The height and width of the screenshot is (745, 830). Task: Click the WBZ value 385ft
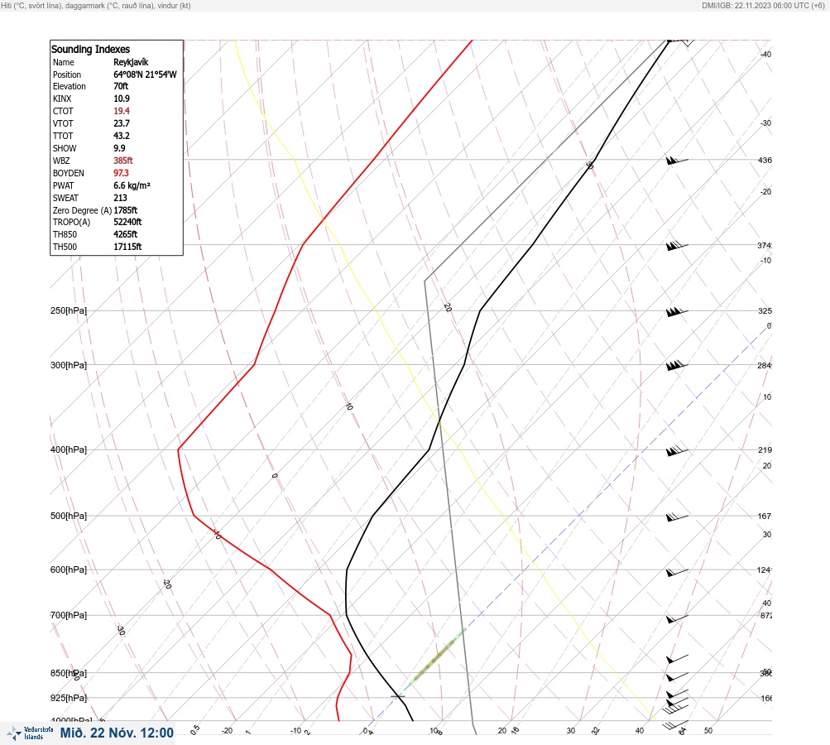pyautogui.click(x=122, y=161)
